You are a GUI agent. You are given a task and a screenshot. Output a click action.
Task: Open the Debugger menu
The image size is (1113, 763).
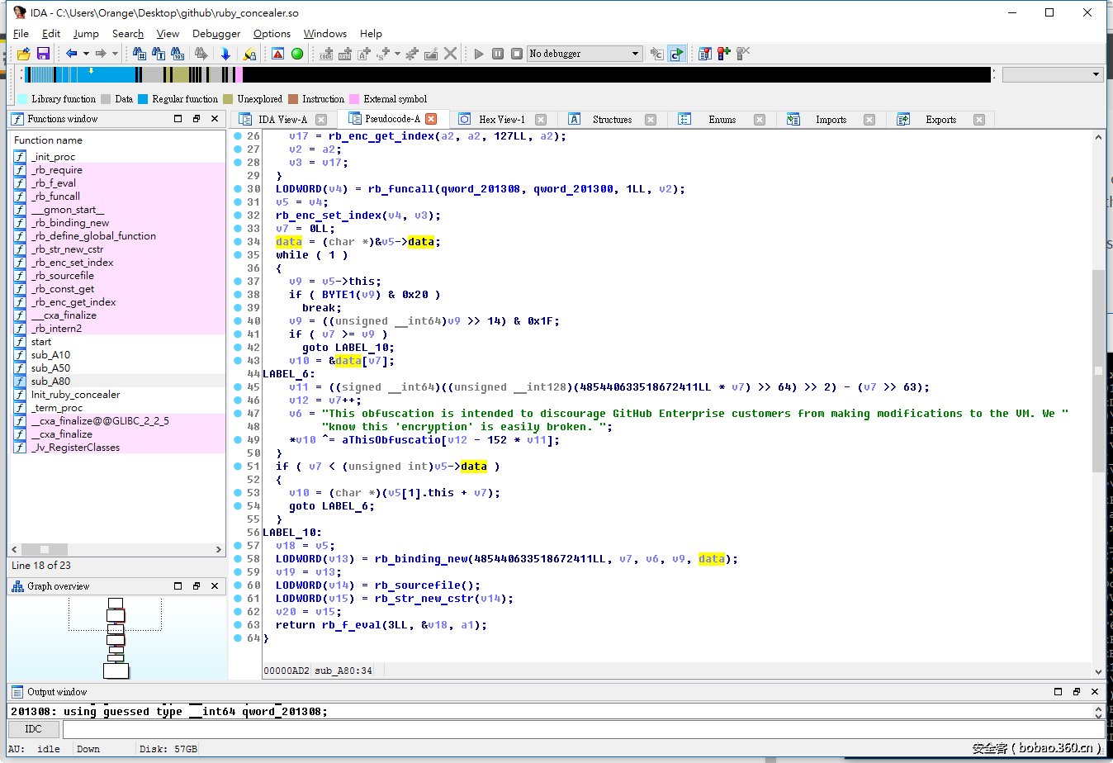(x=215, y=34)
